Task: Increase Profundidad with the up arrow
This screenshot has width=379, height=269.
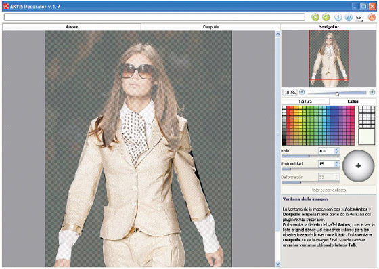Action: 337,163
